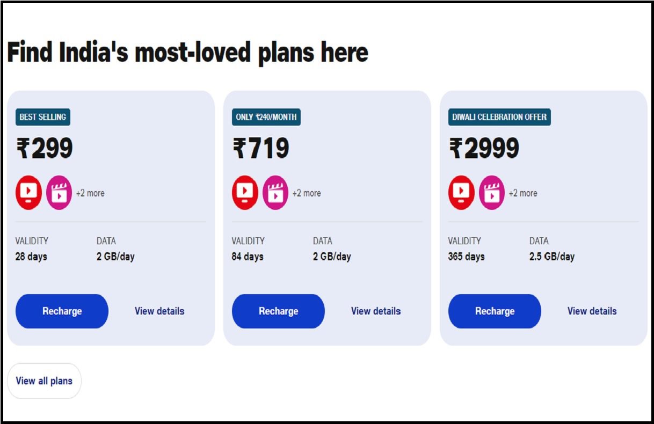Expand '+2 more' apps on ₹299 plan
Screen dimensions: 654x424
click(90, 193)
